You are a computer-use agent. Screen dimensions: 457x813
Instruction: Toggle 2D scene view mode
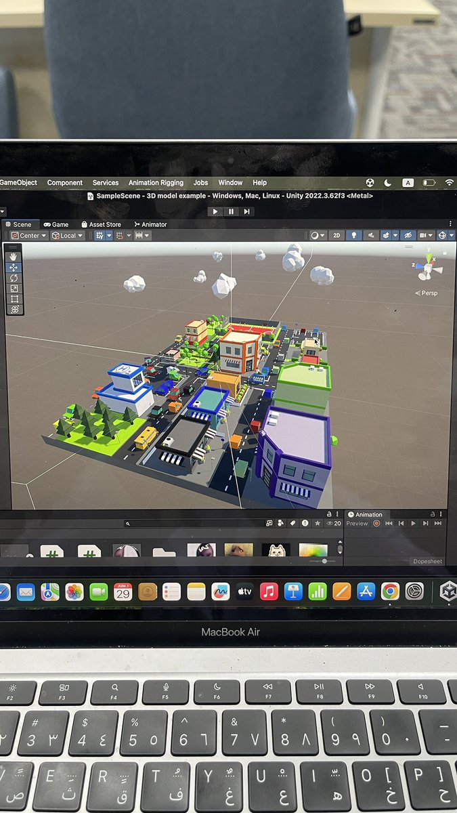pos(336,235)
